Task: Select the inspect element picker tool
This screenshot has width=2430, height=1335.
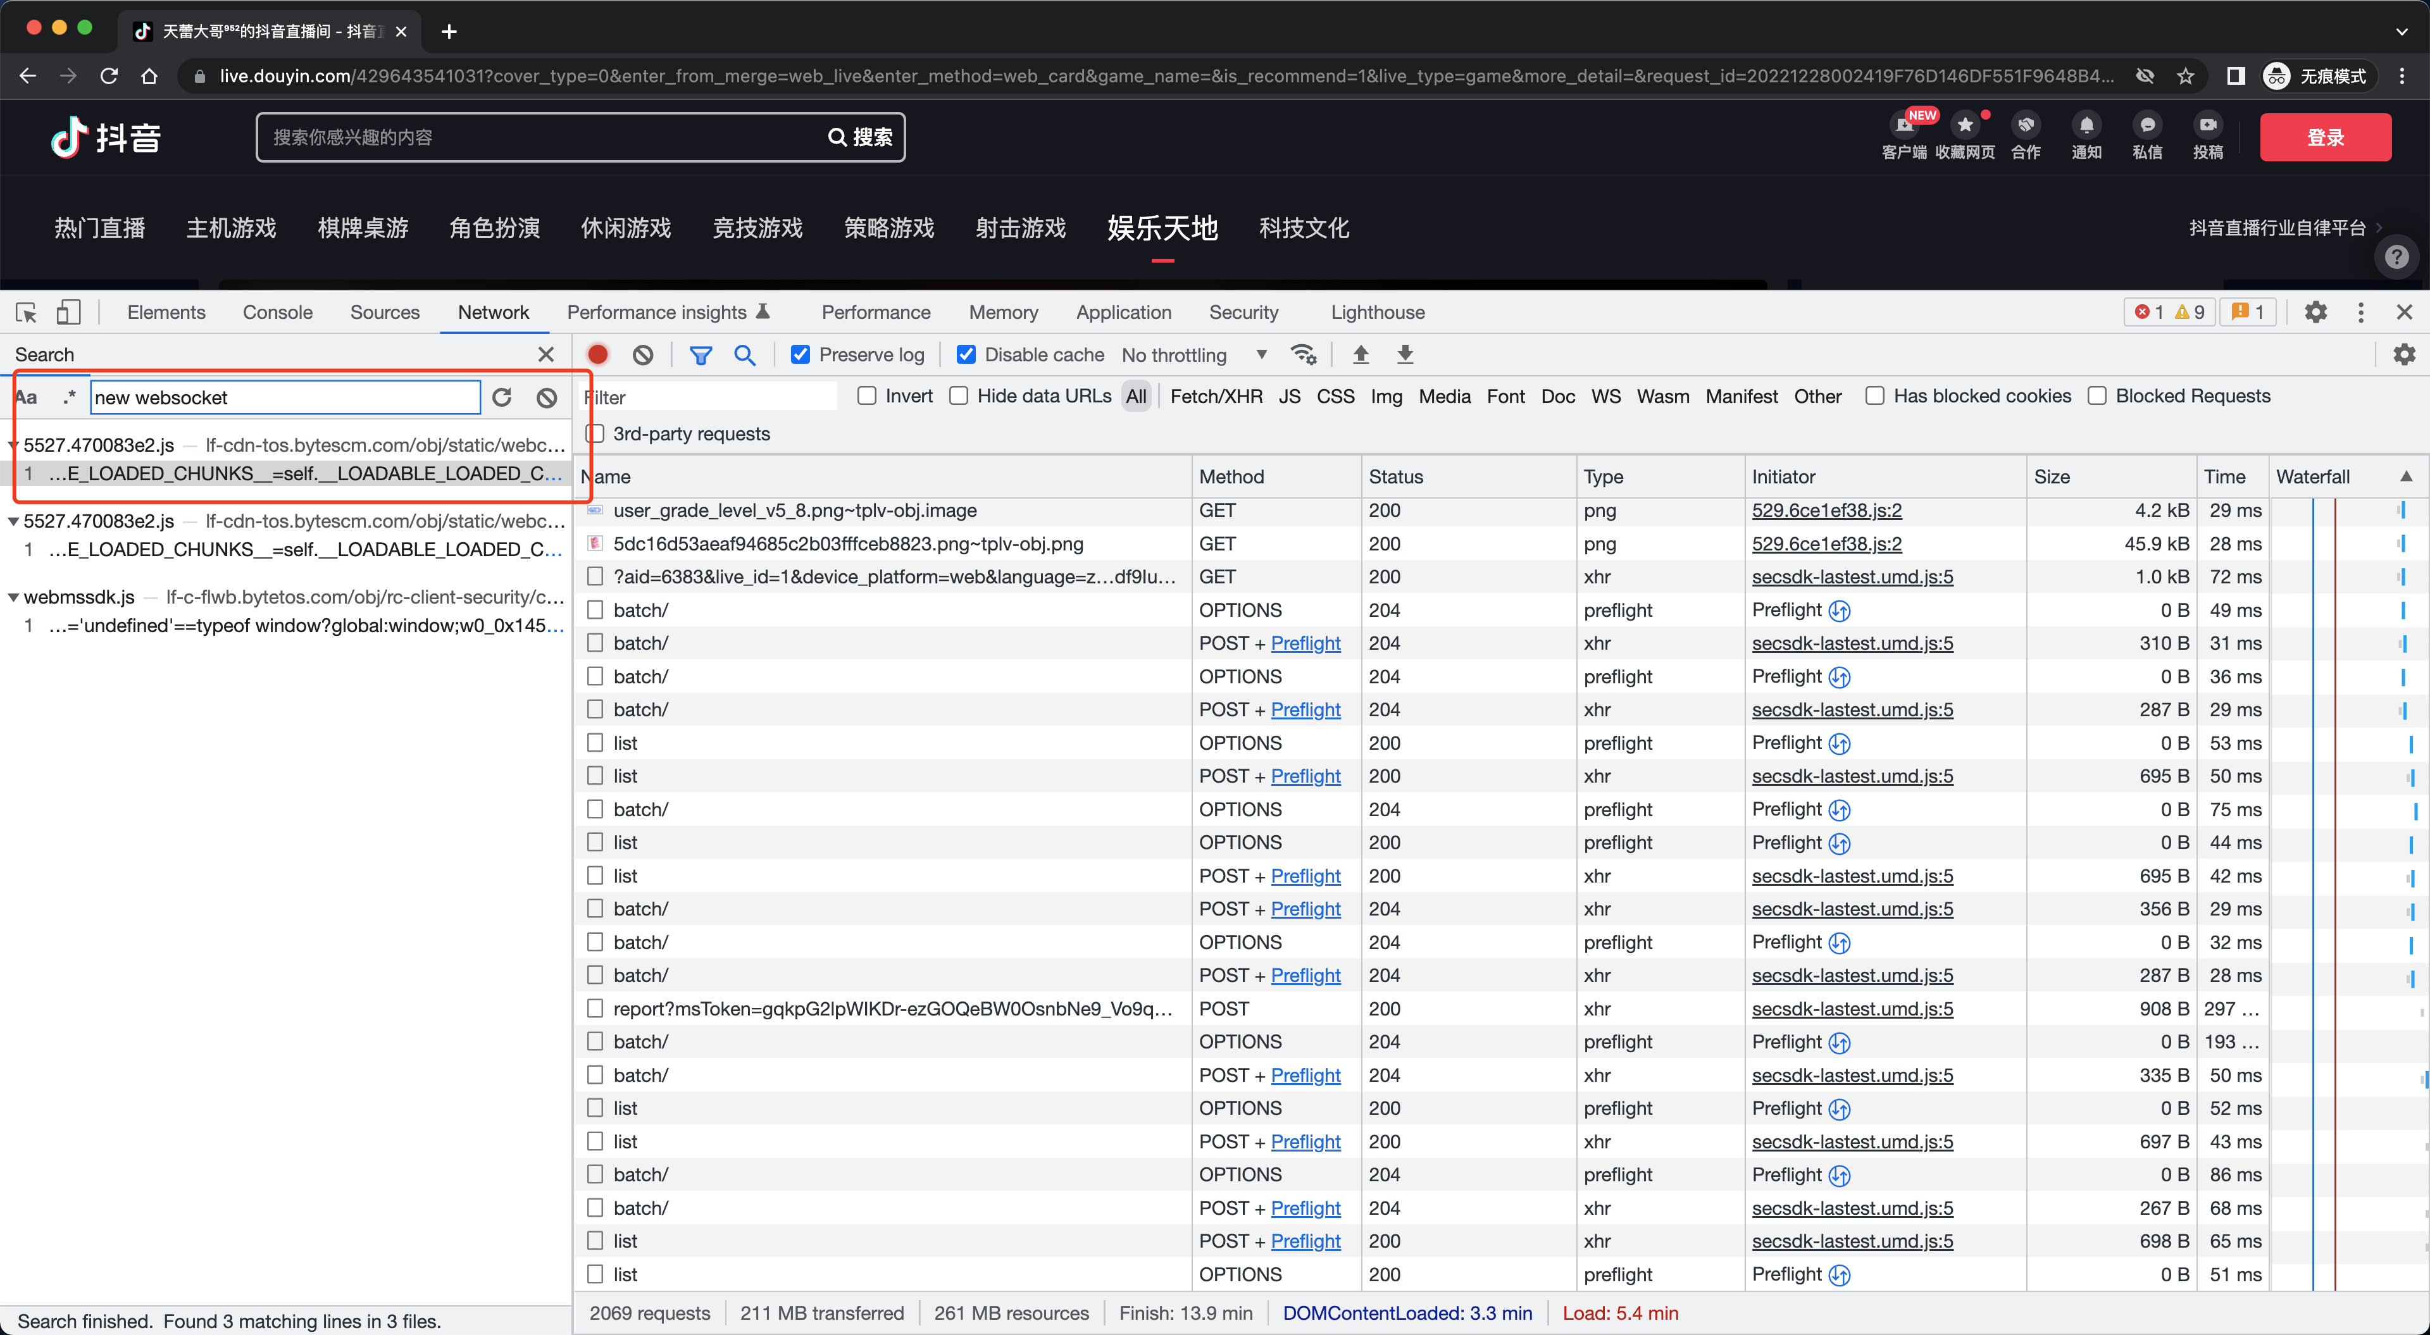Action: [x=27, y=313]
